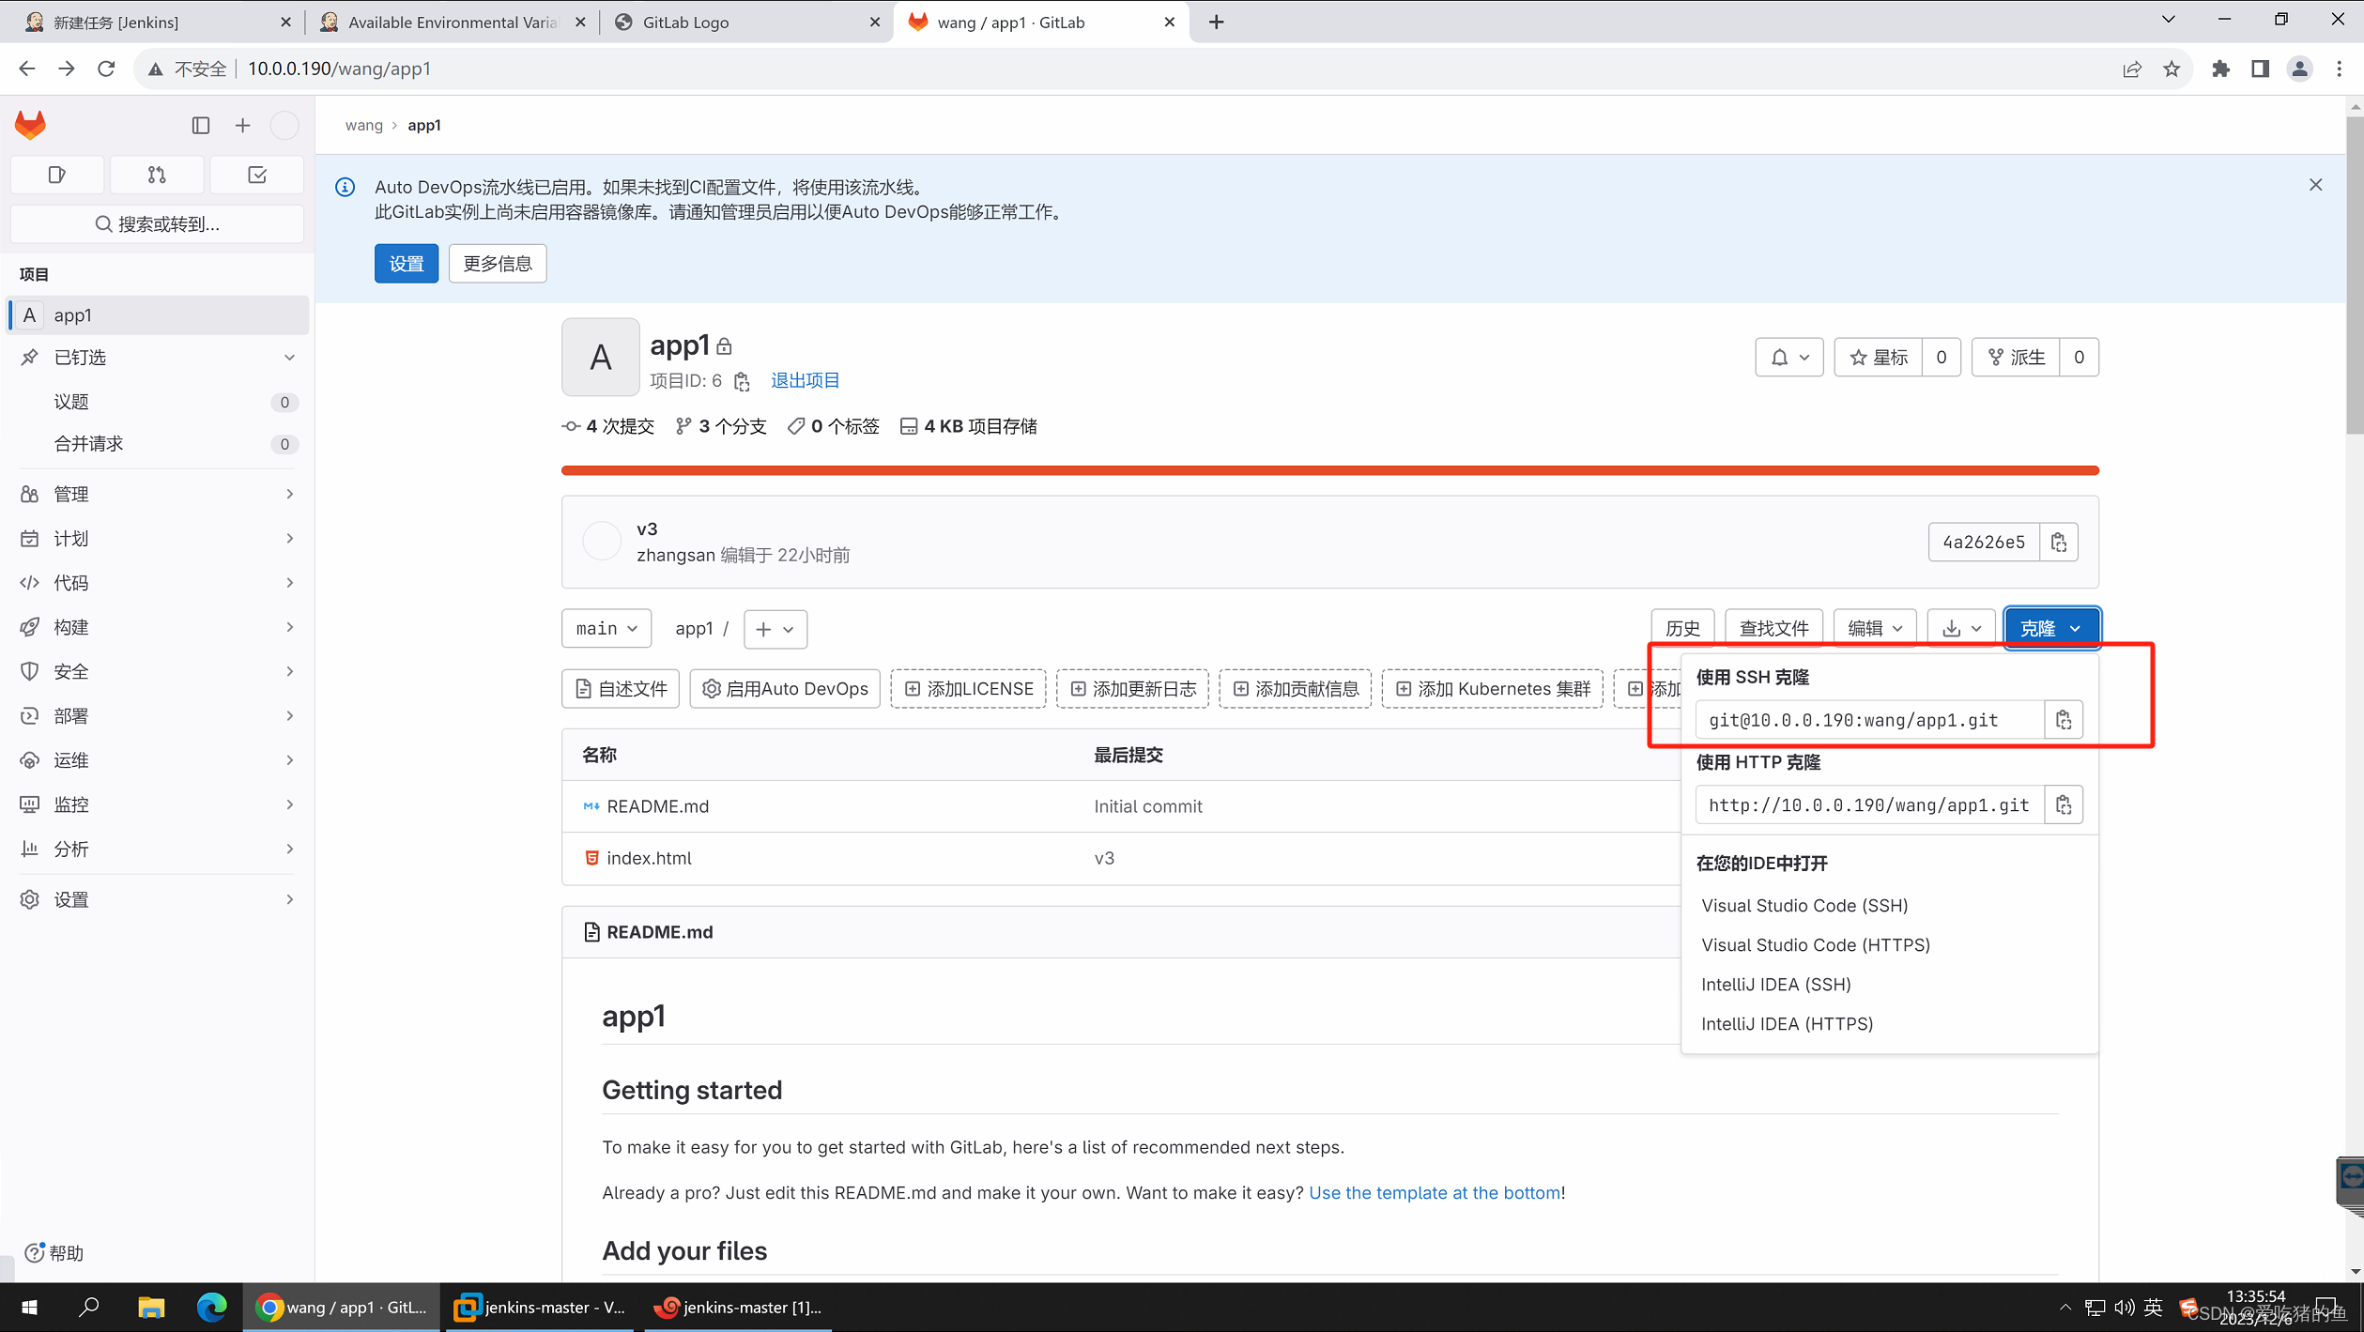
Task: Toggle the 克隆 clone dropdown button
Action: (2051, 628)
